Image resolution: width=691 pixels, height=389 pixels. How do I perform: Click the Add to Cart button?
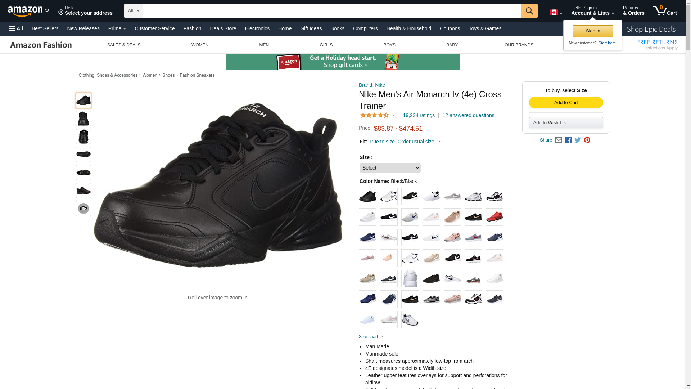pyautogui.click(x=566, y=103)
